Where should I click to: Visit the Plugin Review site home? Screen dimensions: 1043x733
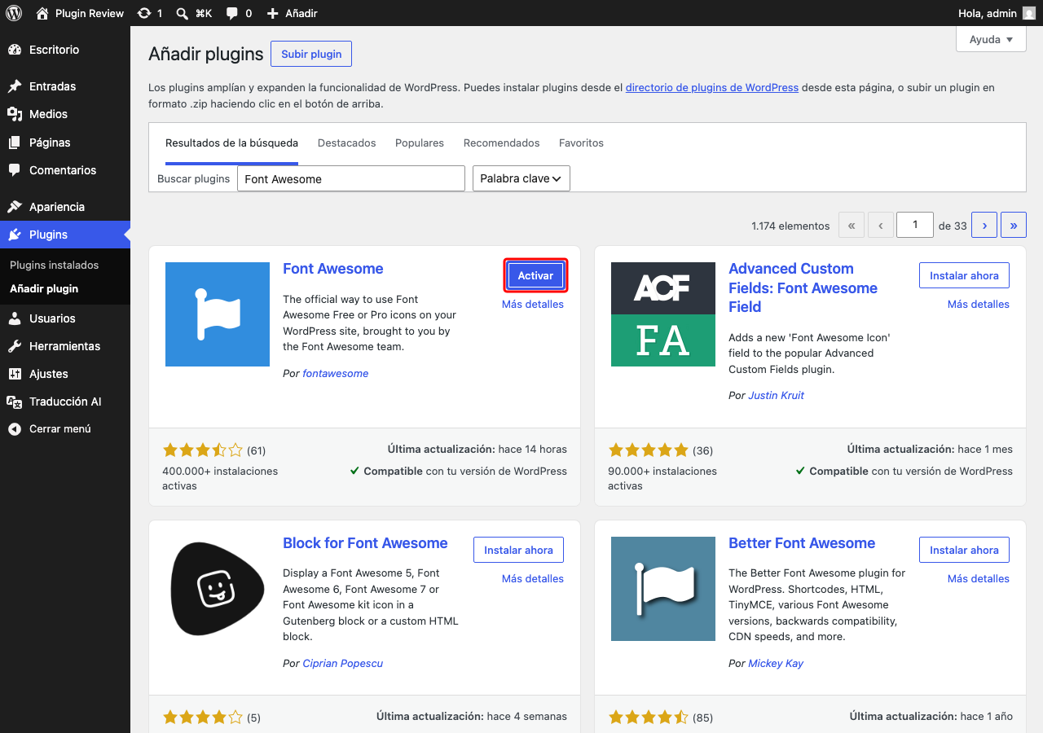pyautogui.click(x=80, y=13)
